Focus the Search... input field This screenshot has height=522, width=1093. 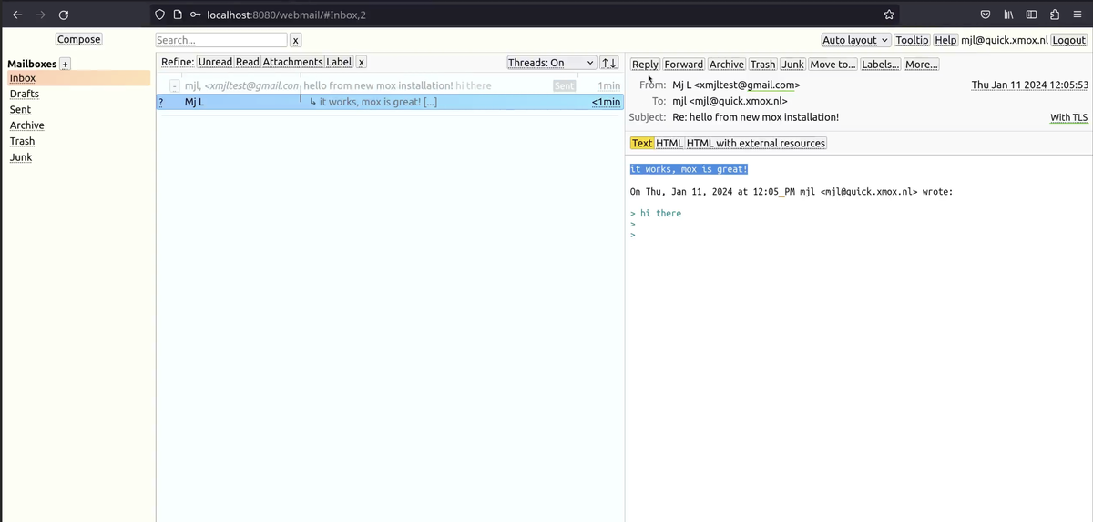pos(221,40)
